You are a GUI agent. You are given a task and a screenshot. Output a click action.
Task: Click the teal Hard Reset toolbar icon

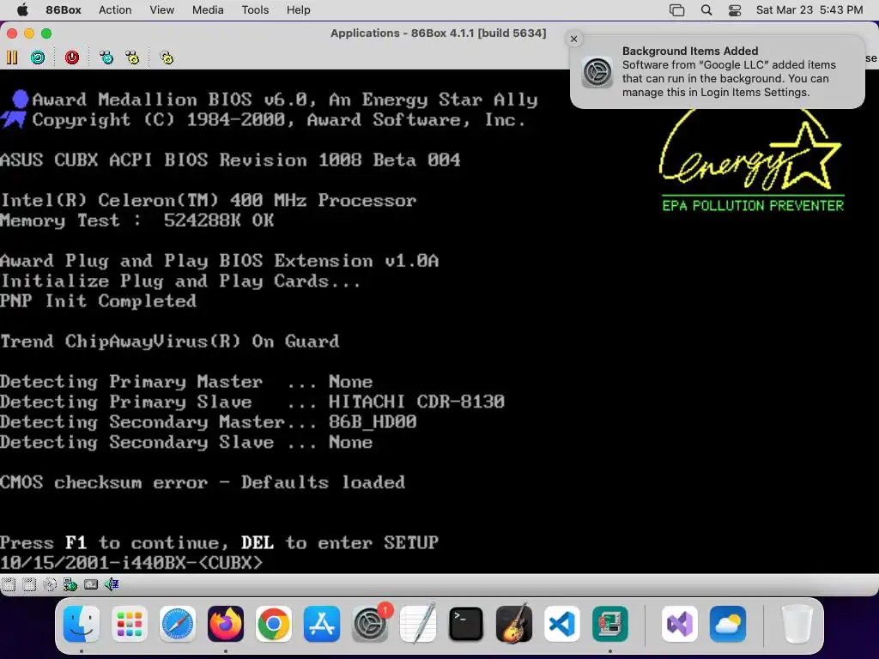(x=38, y=57)
